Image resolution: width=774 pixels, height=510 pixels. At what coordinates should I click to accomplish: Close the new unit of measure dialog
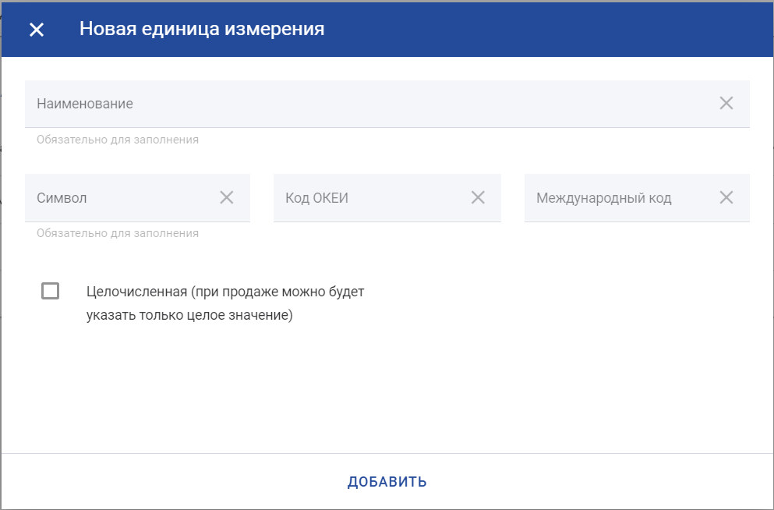click(x=37, y=30)
